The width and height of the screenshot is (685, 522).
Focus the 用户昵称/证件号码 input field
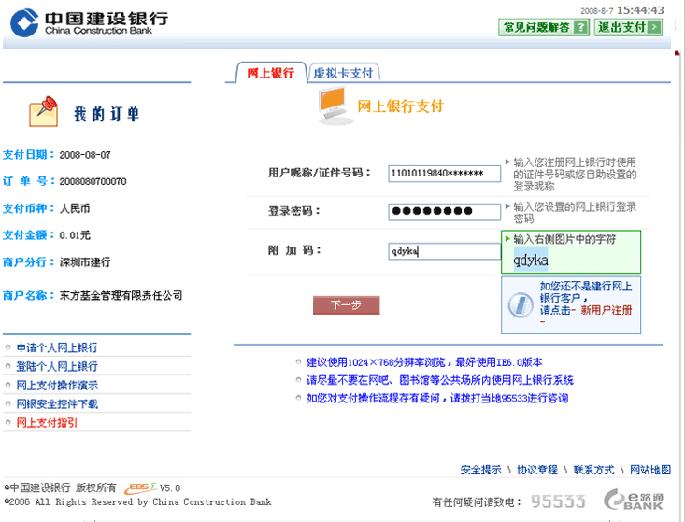[x=444, y=174]
